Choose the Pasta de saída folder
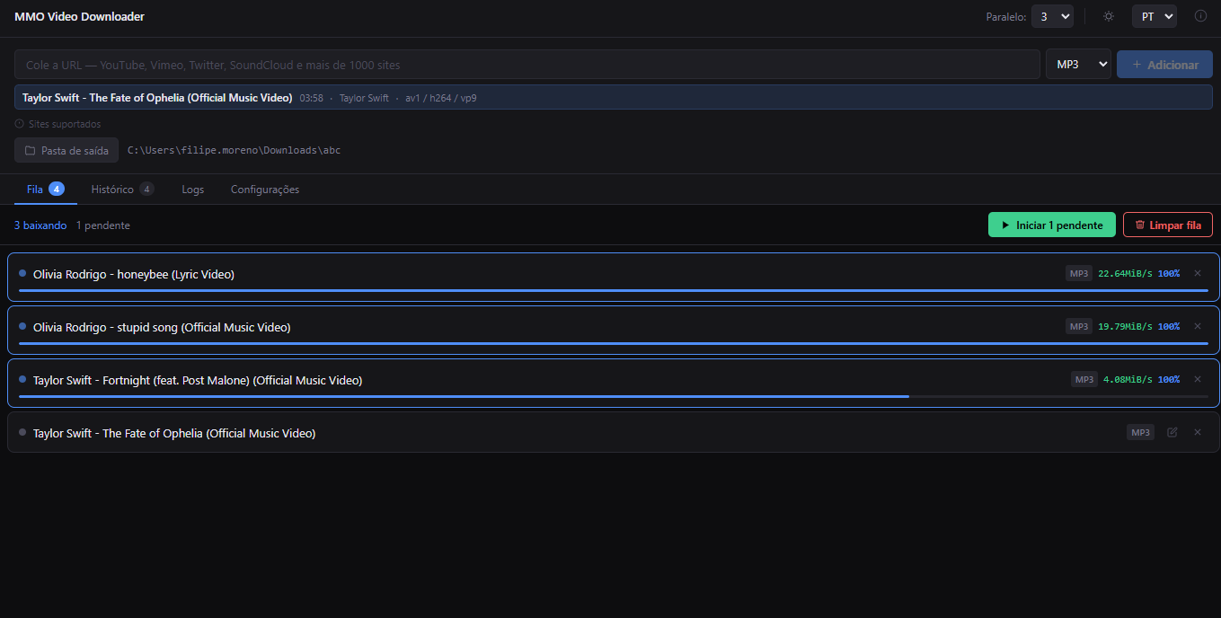 point(66,150)
